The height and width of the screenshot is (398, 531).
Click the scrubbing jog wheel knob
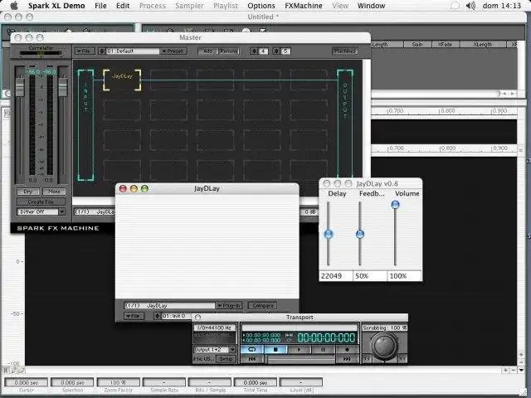(x=384, y=345)
